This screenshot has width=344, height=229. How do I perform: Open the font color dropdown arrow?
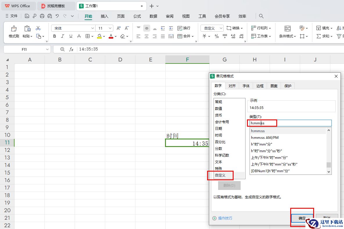[x=116, y=36]
